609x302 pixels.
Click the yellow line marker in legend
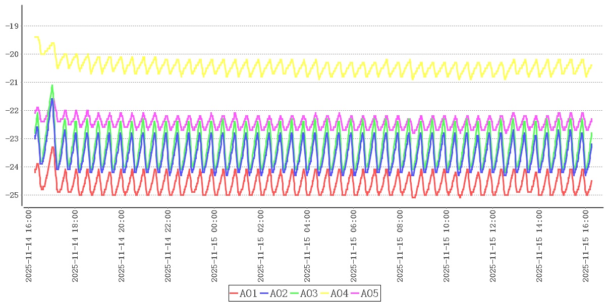point(325,293)
